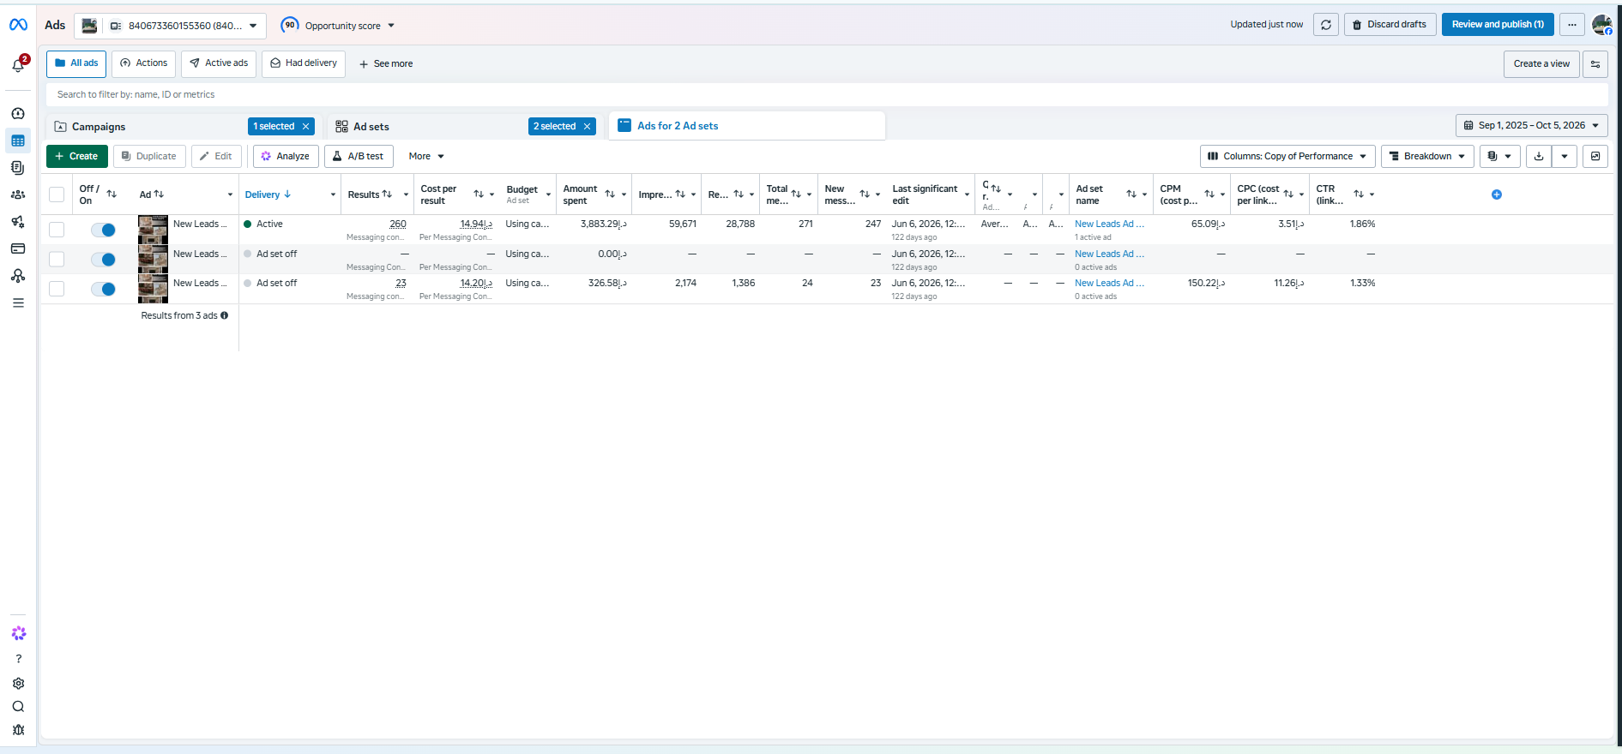
Task: Refresh data with the refresh icon
Action: click(1326, 25)
